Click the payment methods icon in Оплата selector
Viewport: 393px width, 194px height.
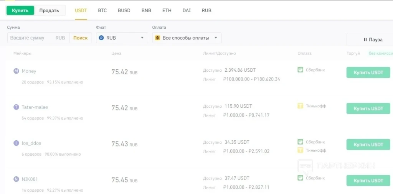tap(157, 38)
